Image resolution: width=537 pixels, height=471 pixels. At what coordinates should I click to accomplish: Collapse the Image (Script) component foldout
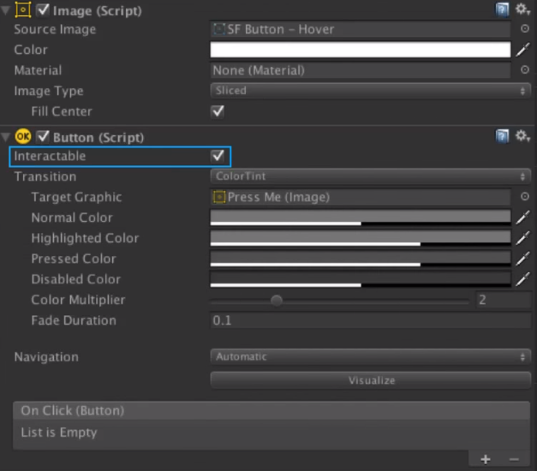click(6, 10)
